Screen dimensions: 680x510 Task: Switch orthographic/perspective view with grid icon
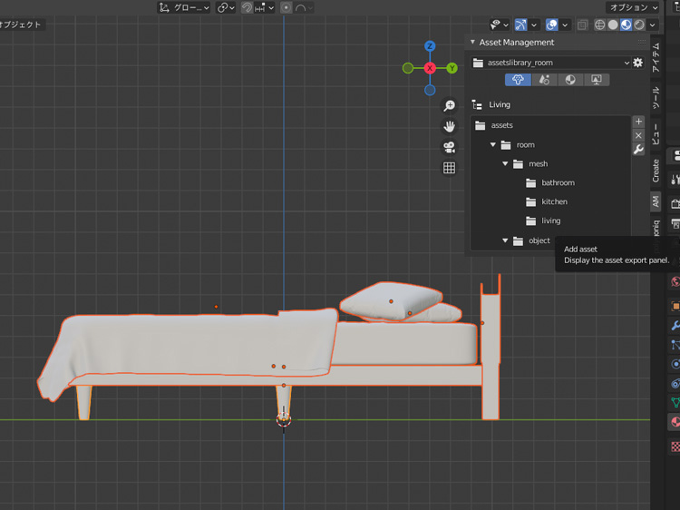tap(449, 168)
